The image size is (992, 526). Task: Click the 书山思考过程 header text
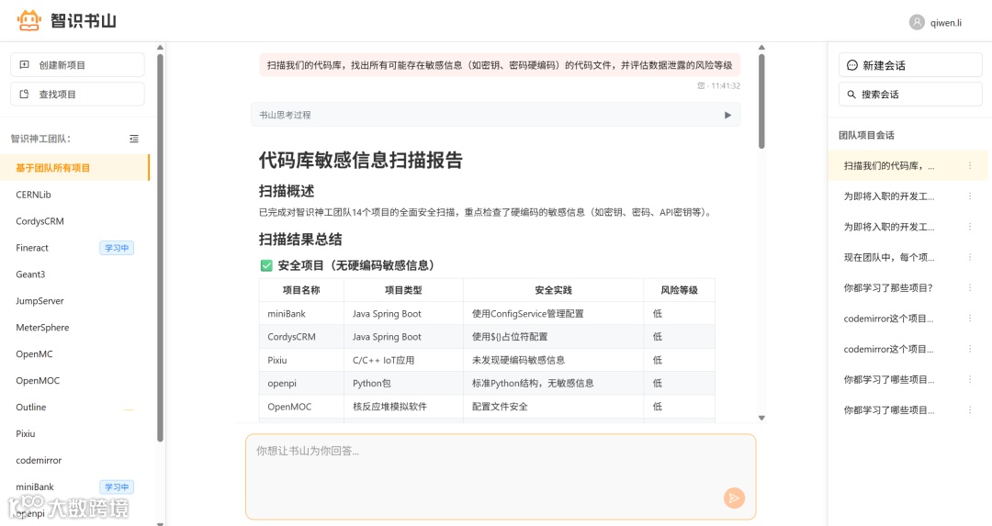click(285, 115)
